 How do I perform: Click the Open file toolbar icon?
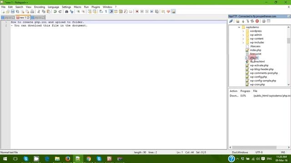8,11
